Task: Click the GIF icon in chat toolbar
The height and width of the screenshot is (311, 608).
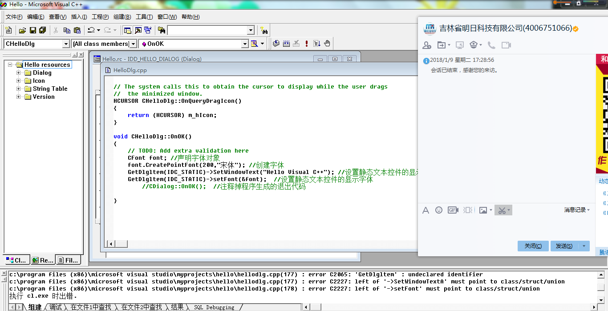Action: point(453,210)
